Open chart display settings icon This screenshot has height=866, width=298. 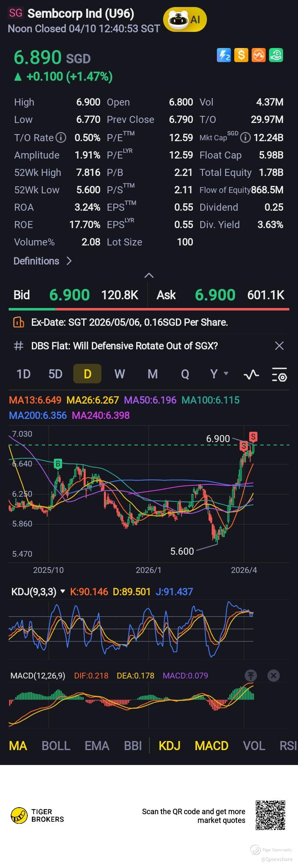coord(279,375)
